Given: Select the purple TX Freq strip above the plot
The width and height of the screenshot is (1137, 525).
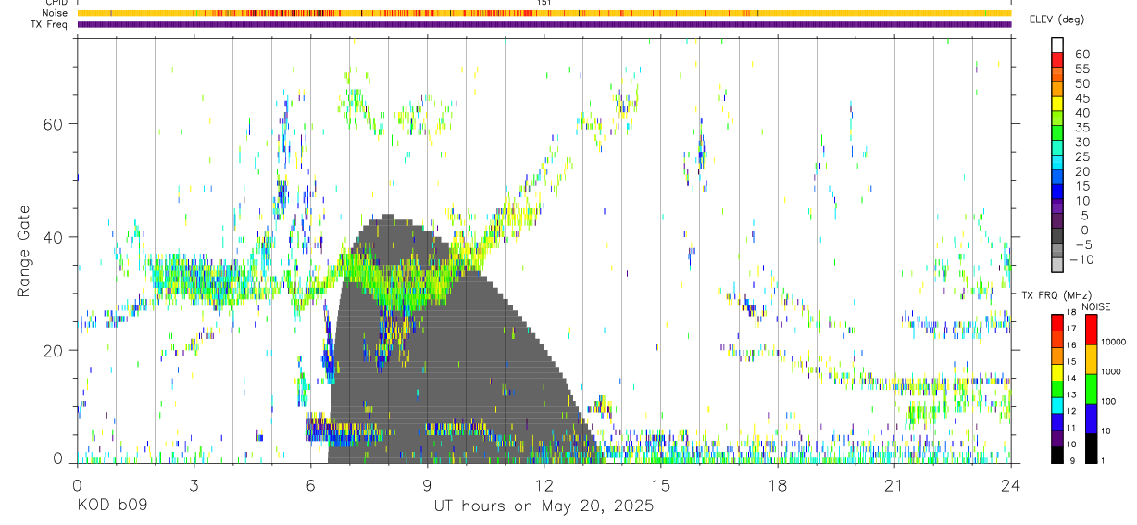Looking at the screenshot, I should (544, 24).
